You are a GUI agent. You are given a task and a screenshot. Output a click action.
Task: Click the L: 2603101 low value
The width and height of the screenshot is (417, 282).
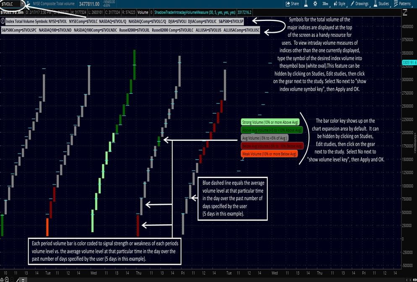tap(96, 13)
